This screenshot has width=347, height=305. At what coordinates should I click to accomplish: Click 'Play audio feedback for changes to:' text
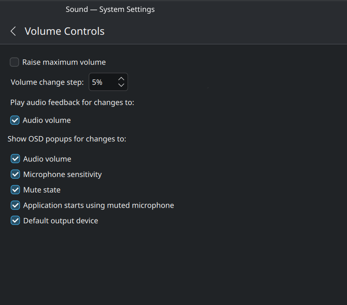[72, 102]
